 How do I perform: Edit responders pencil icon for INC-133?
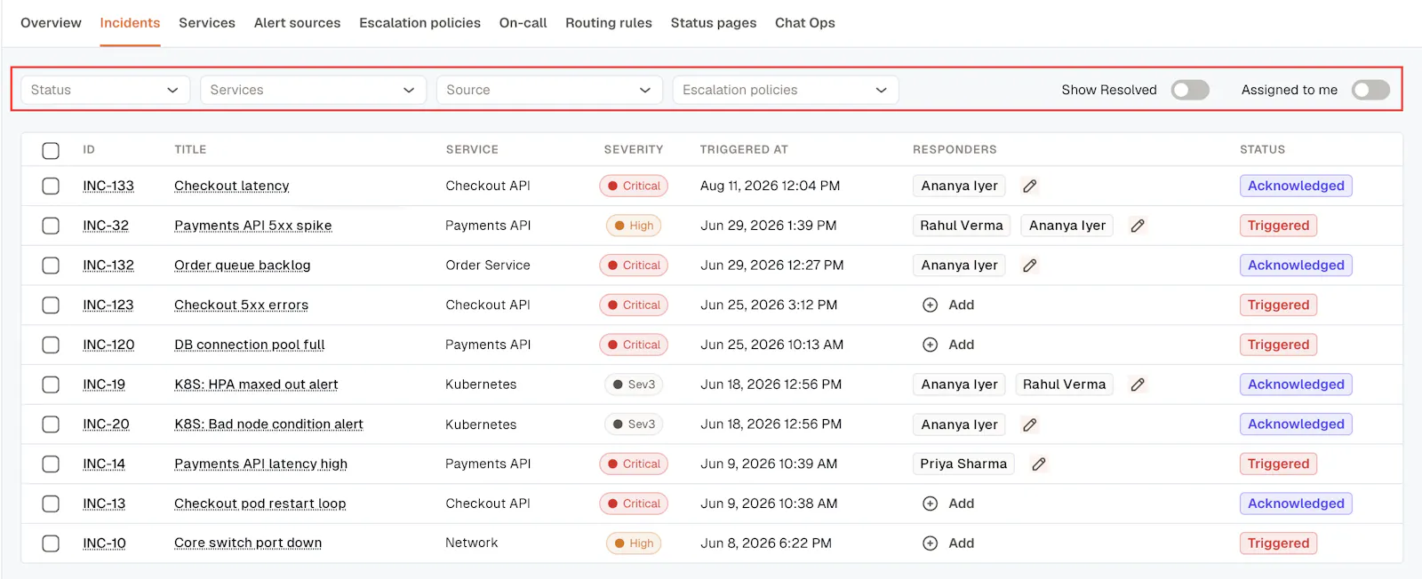point(1030,186)
